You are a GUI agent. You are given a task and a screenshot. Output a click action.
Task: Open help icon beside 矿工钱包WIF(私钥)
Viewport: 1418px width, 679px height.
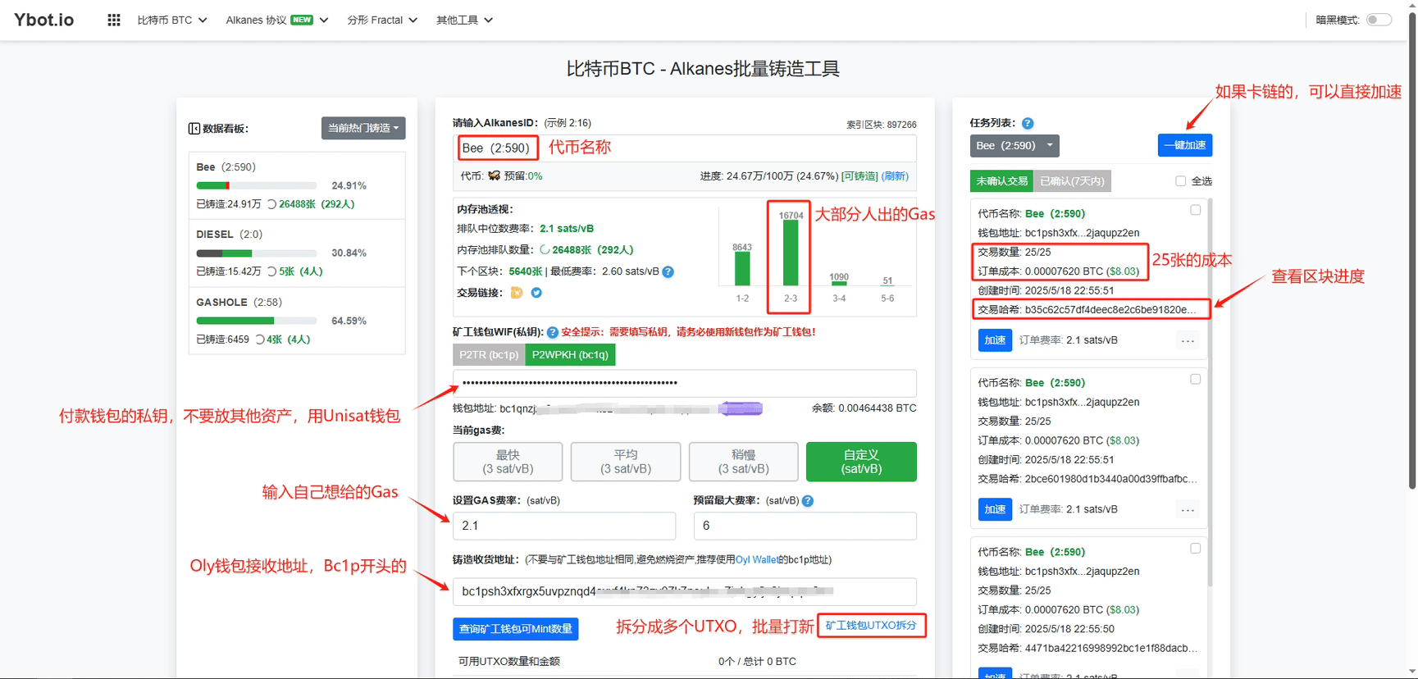(553, 332)
